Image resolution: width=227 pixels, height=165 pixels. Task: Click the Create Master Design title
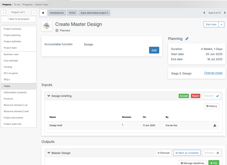pos(79,24)
